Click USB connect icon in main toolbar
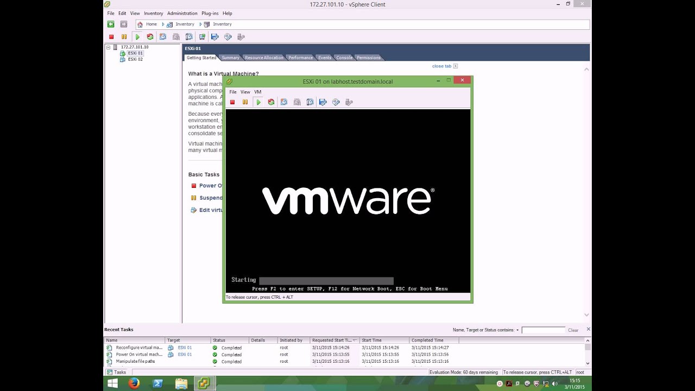The width and height of the screenshot is (695, 391). pyautogui.click(x=241, y=37)
